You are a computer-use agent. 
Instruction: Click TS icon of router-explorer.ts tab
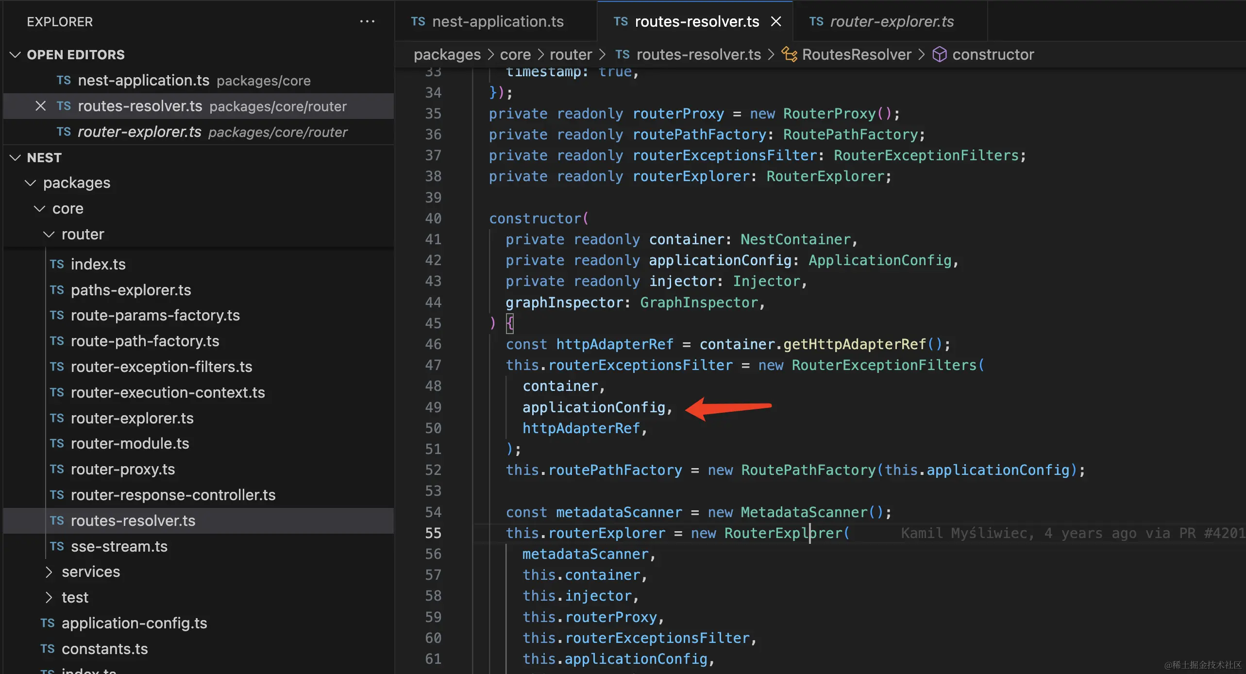[816, 21]
